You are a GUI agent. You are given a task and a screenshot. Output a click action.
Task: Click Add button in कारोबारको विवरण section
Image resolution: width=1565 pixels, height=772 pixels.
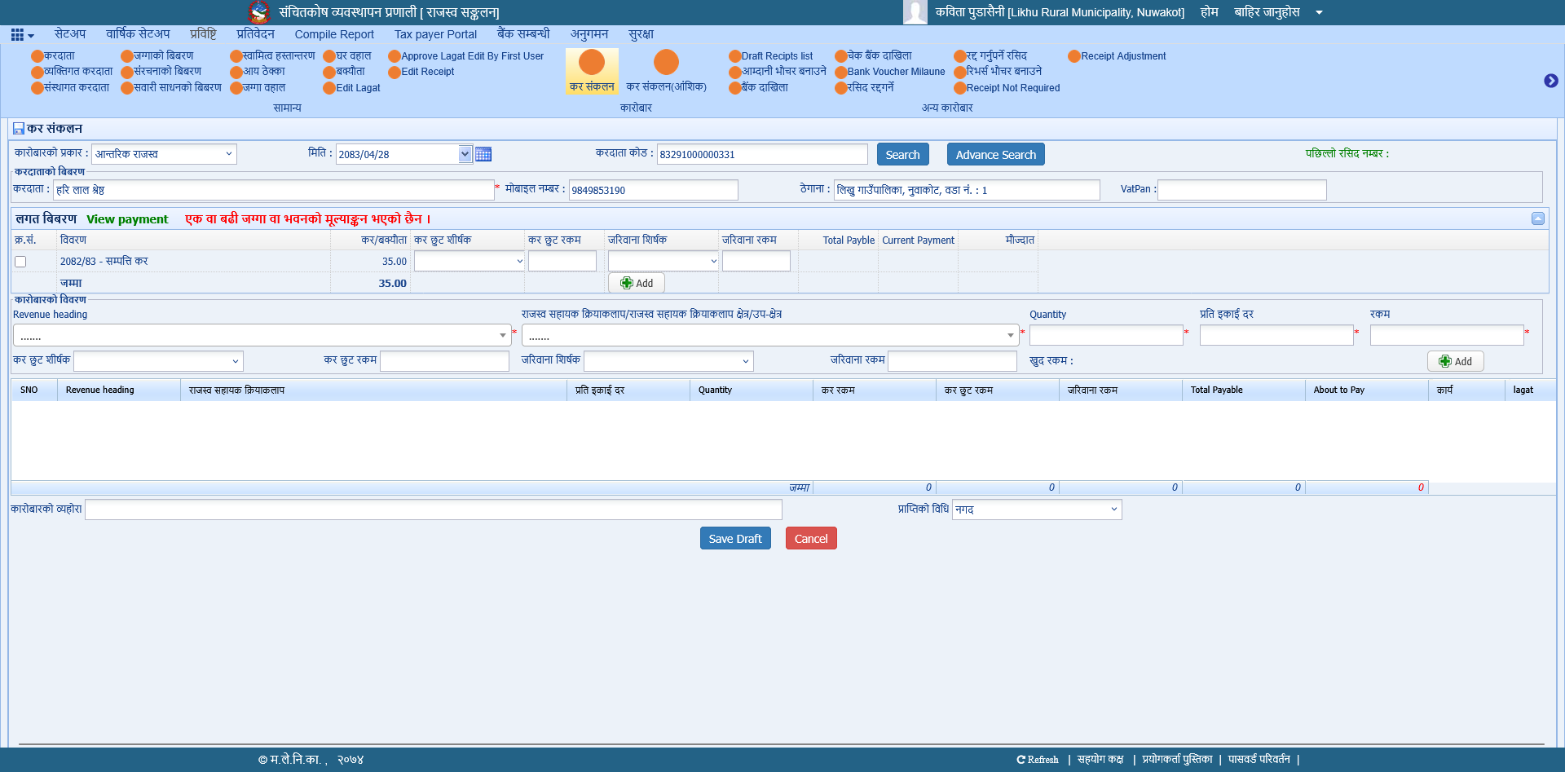click(1455, 361)
